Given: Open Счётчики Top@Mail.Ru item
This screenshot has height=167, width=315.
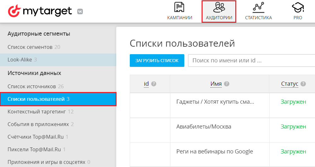Looking at the screenshot, I should point(36,137).
